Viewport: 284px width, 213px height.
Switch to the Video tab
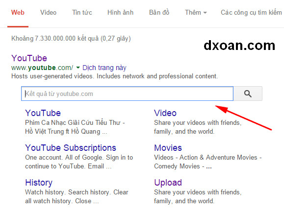49,12
